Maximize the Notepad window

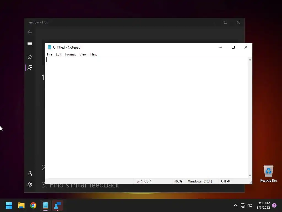click(x=233, y=47)
